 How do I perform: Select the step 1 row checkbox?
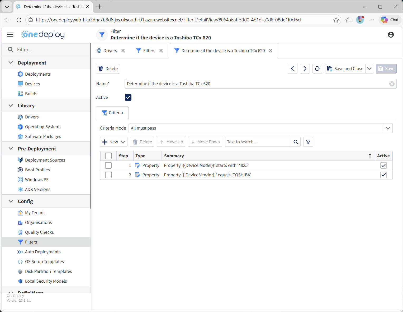108,166
